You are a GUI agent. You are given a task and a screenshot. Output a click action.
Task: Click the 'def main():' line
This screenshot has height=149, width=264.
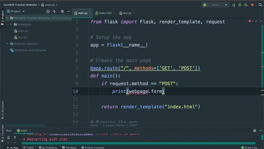(x=106, y=76)
